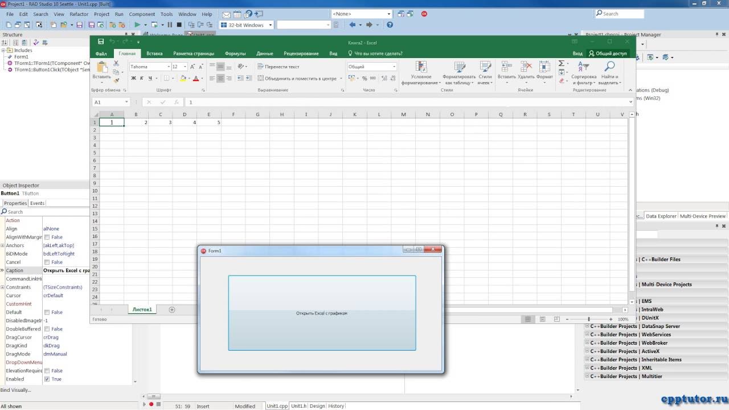
Task: Switch to Page Layout view in Excel status bar
Action: pyautogui.click(x=542, y=319)
